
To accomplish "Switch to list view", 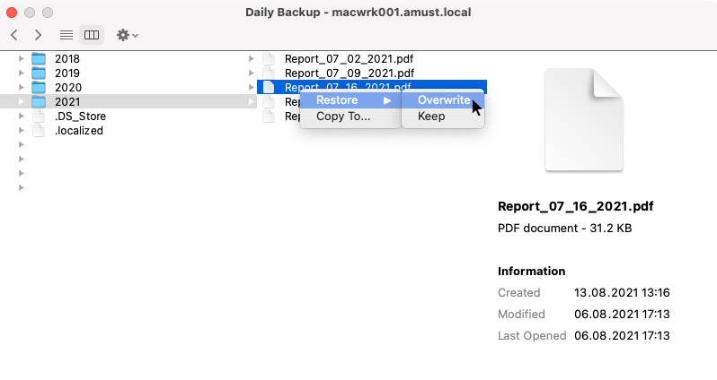I will click(66, 35).
